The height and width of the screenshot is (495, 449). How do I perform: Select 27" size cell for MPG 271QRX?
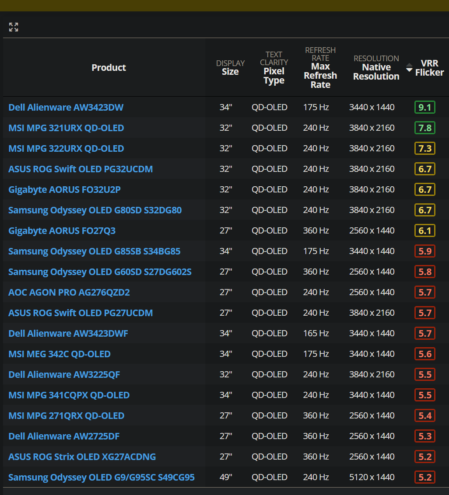click(x=226, y=415)
